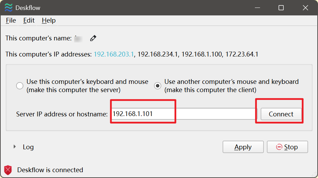Click the red shield security status icon
This screenshot has width=318, height=178.
8,170
